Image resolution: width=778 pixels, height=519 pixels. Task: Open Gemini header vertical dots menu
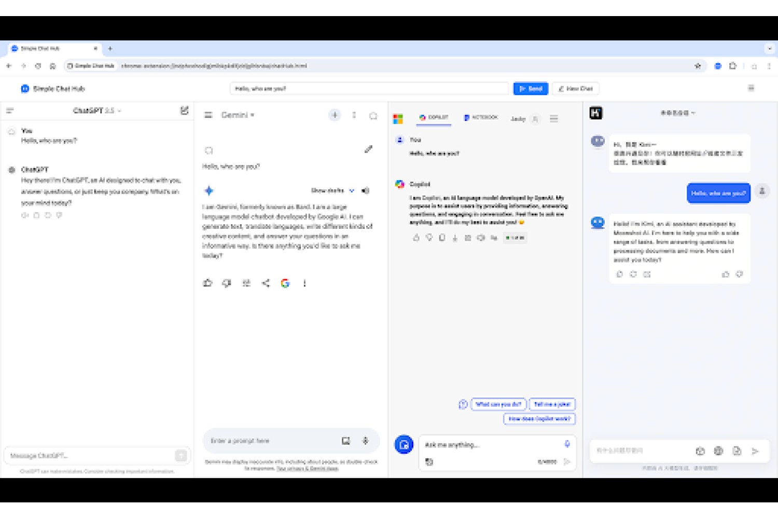[354, 115]
